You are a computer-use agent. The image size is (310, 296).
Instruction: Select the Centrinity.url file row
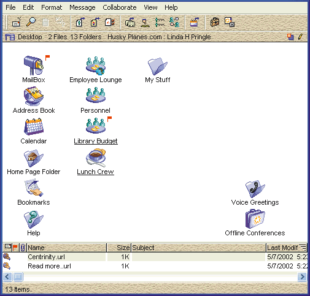(x=155, y=257)
